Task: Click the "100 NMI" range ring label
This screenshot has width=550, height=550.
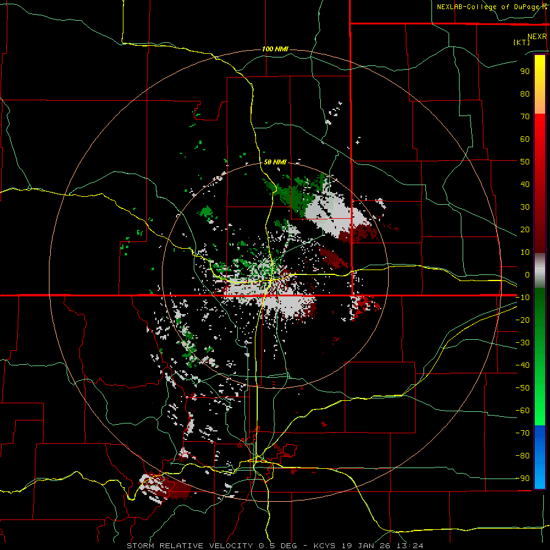Action: click(275, 49)
